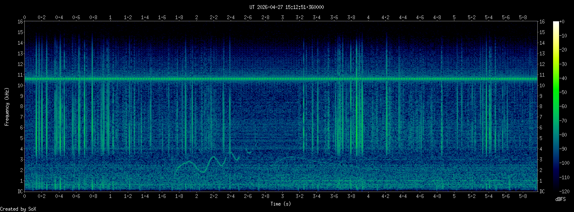Click the horizontal tone line at the 4-second mark
Image resolution: width=574 pixels, height=212 pixels.
[x=369, y=79]
